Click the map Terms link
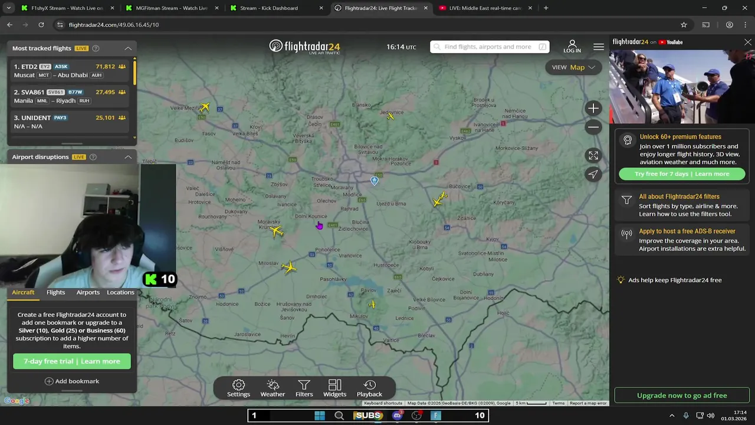 [558, 403]
